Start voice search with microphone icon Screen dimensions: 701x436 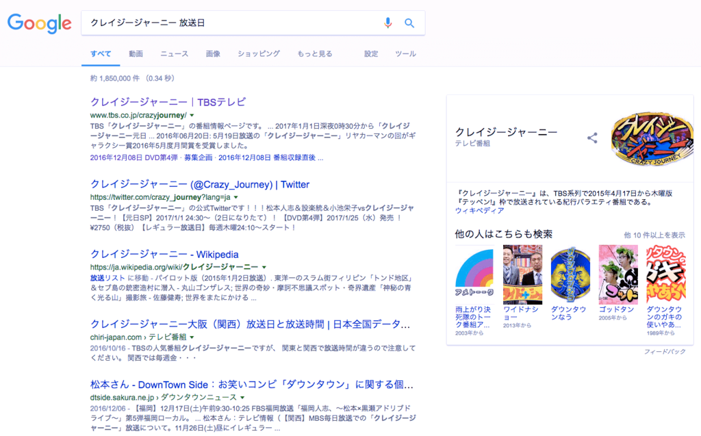pyautogui.click(x=387, y=23)
